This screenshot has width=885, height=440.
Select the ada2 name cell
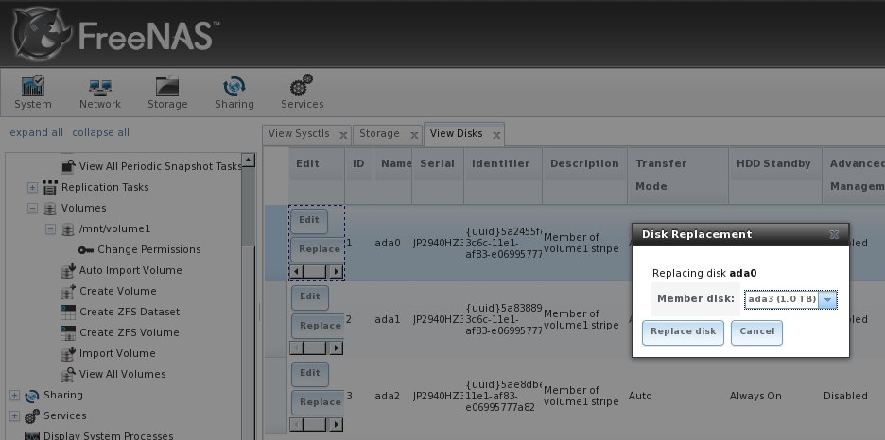pyautogui.click(x=388, y=396)
